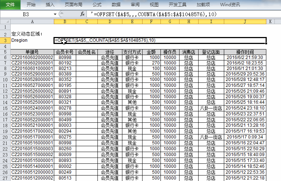The height and width of the screenshot is (181, 281).
Task: Select column J header
Action: (x=245, y=22)
